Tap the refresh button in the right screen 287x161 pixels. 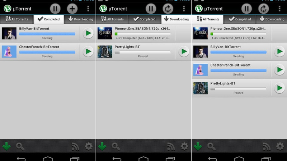coord(263,9)
